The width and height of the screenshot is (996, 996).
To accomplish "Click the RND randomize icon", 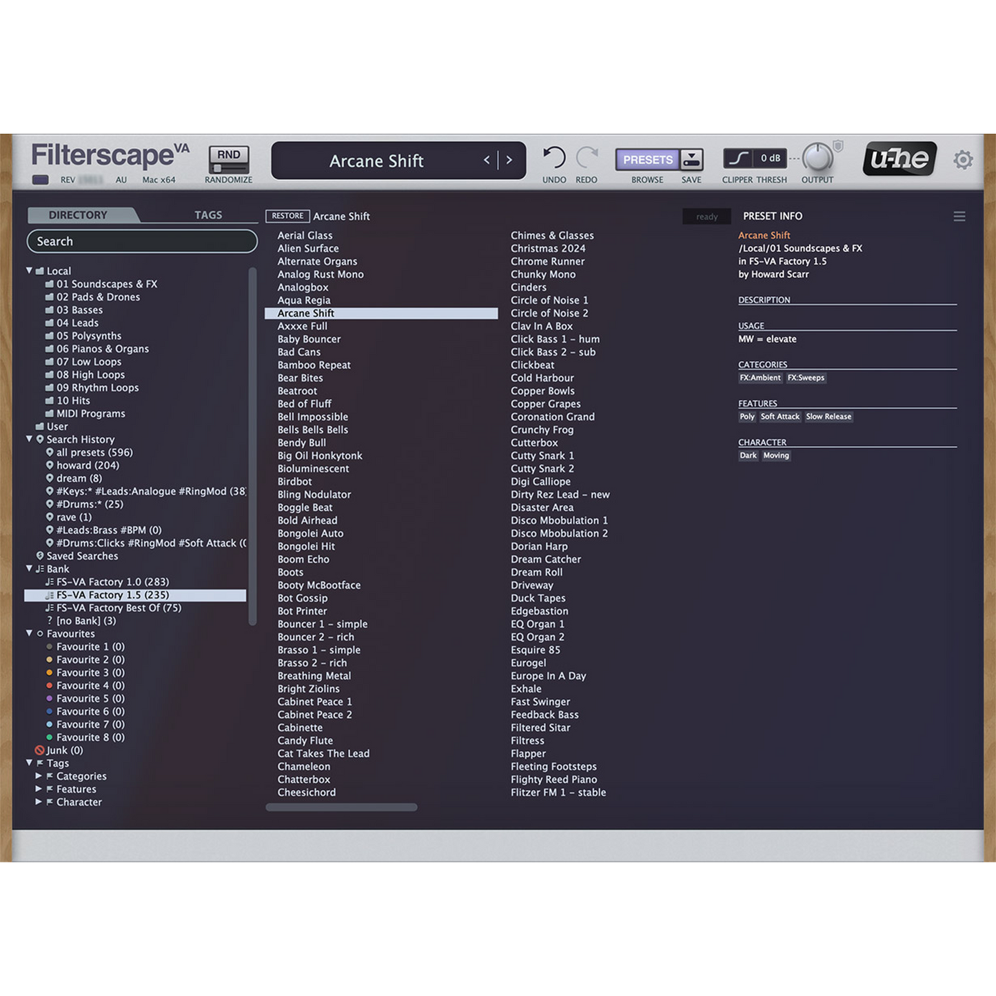I will coord(229,159).
